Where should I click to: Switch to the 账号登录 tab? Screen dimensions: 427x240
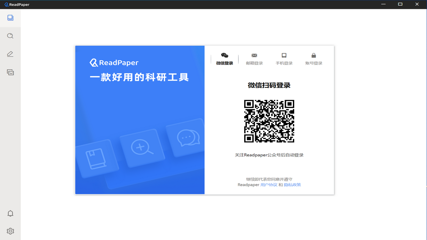(314, 63)
